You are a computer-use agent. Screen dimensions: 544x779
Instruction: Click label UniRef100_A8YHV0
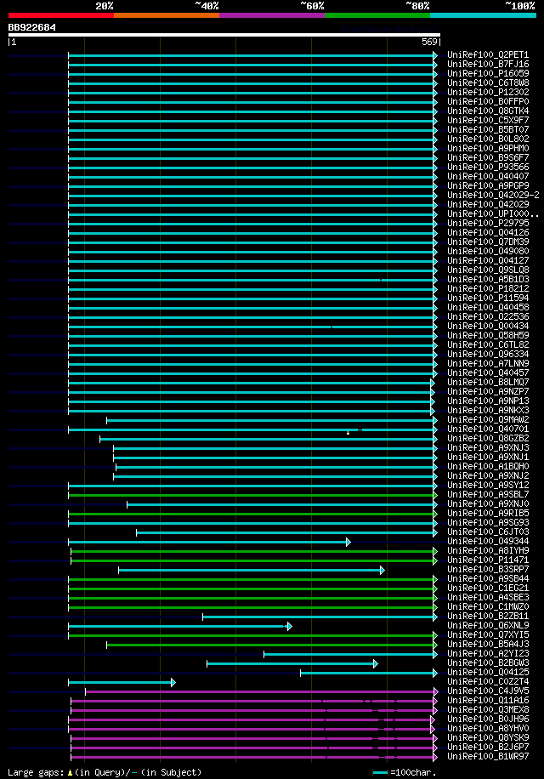pos(488,729)
